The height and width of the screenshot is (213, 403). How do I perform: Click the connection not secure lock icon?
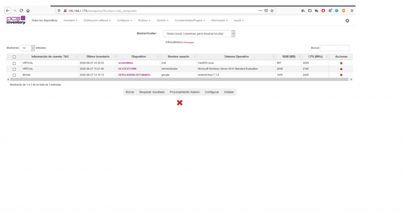[65, 11]
